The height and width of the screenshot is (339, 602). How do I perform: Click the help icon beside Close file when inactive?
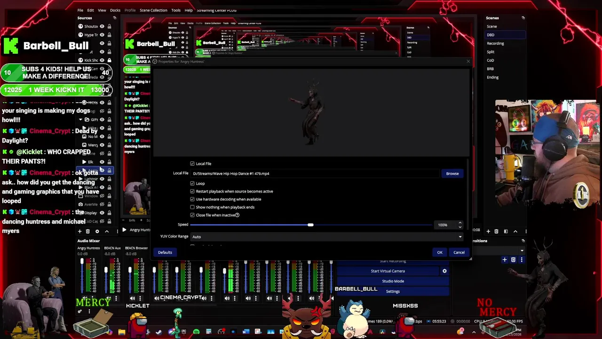pos(237,215)
